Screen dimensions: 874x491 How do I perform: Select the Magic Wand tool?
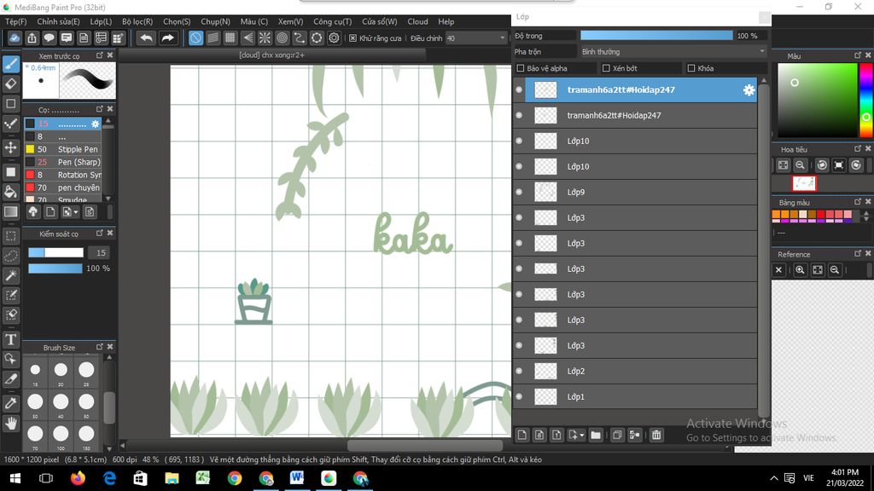pos(10,275)
